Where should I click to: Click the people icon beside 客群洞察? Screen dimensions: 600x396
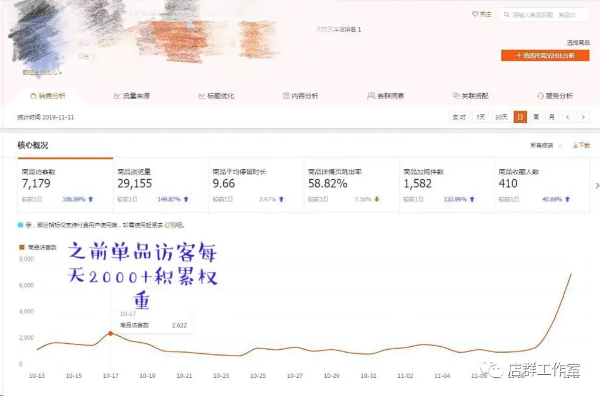(371, 96)
